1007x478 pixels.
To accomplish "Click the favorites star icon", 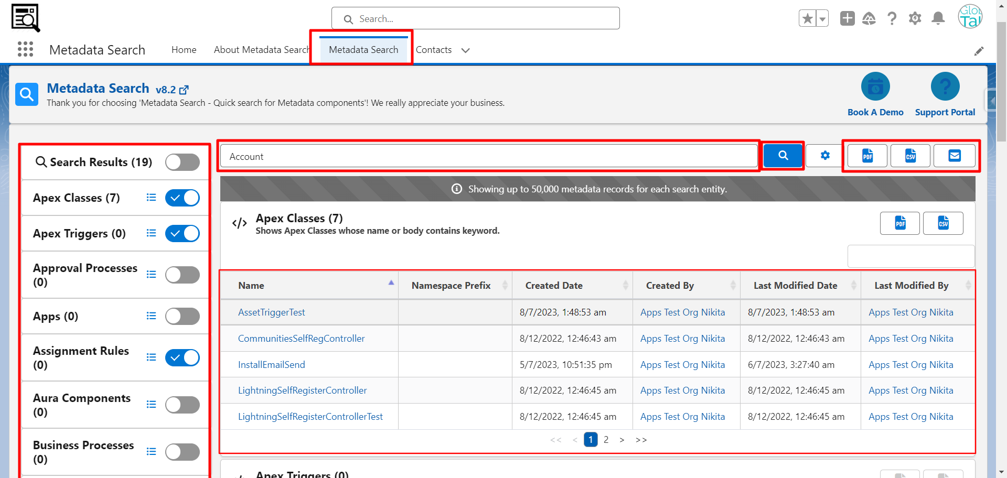I will 808,19.
